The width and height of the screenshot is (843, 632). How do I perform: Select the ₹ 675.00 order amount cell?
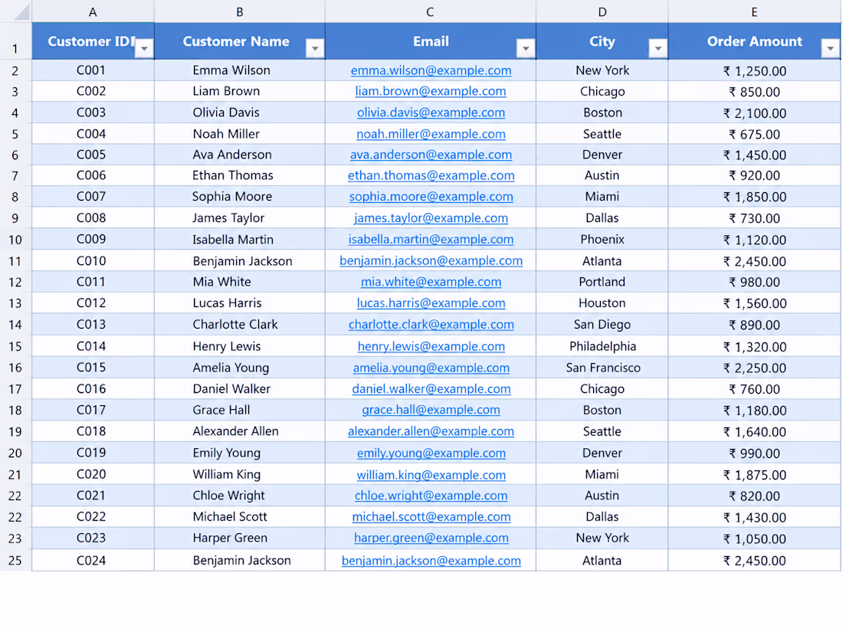pos(754,134)
